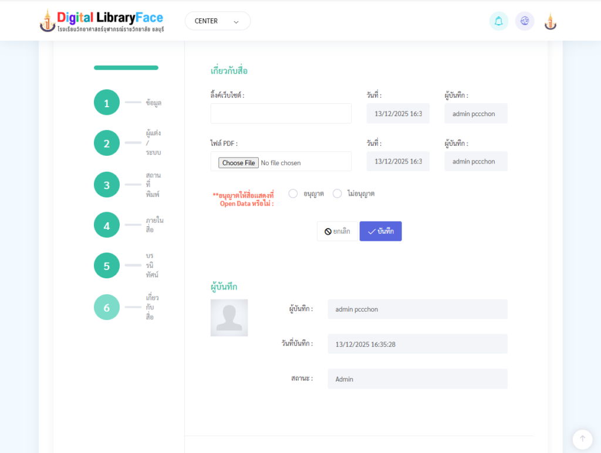Select the อนุญาต radio button

(293, 193)
